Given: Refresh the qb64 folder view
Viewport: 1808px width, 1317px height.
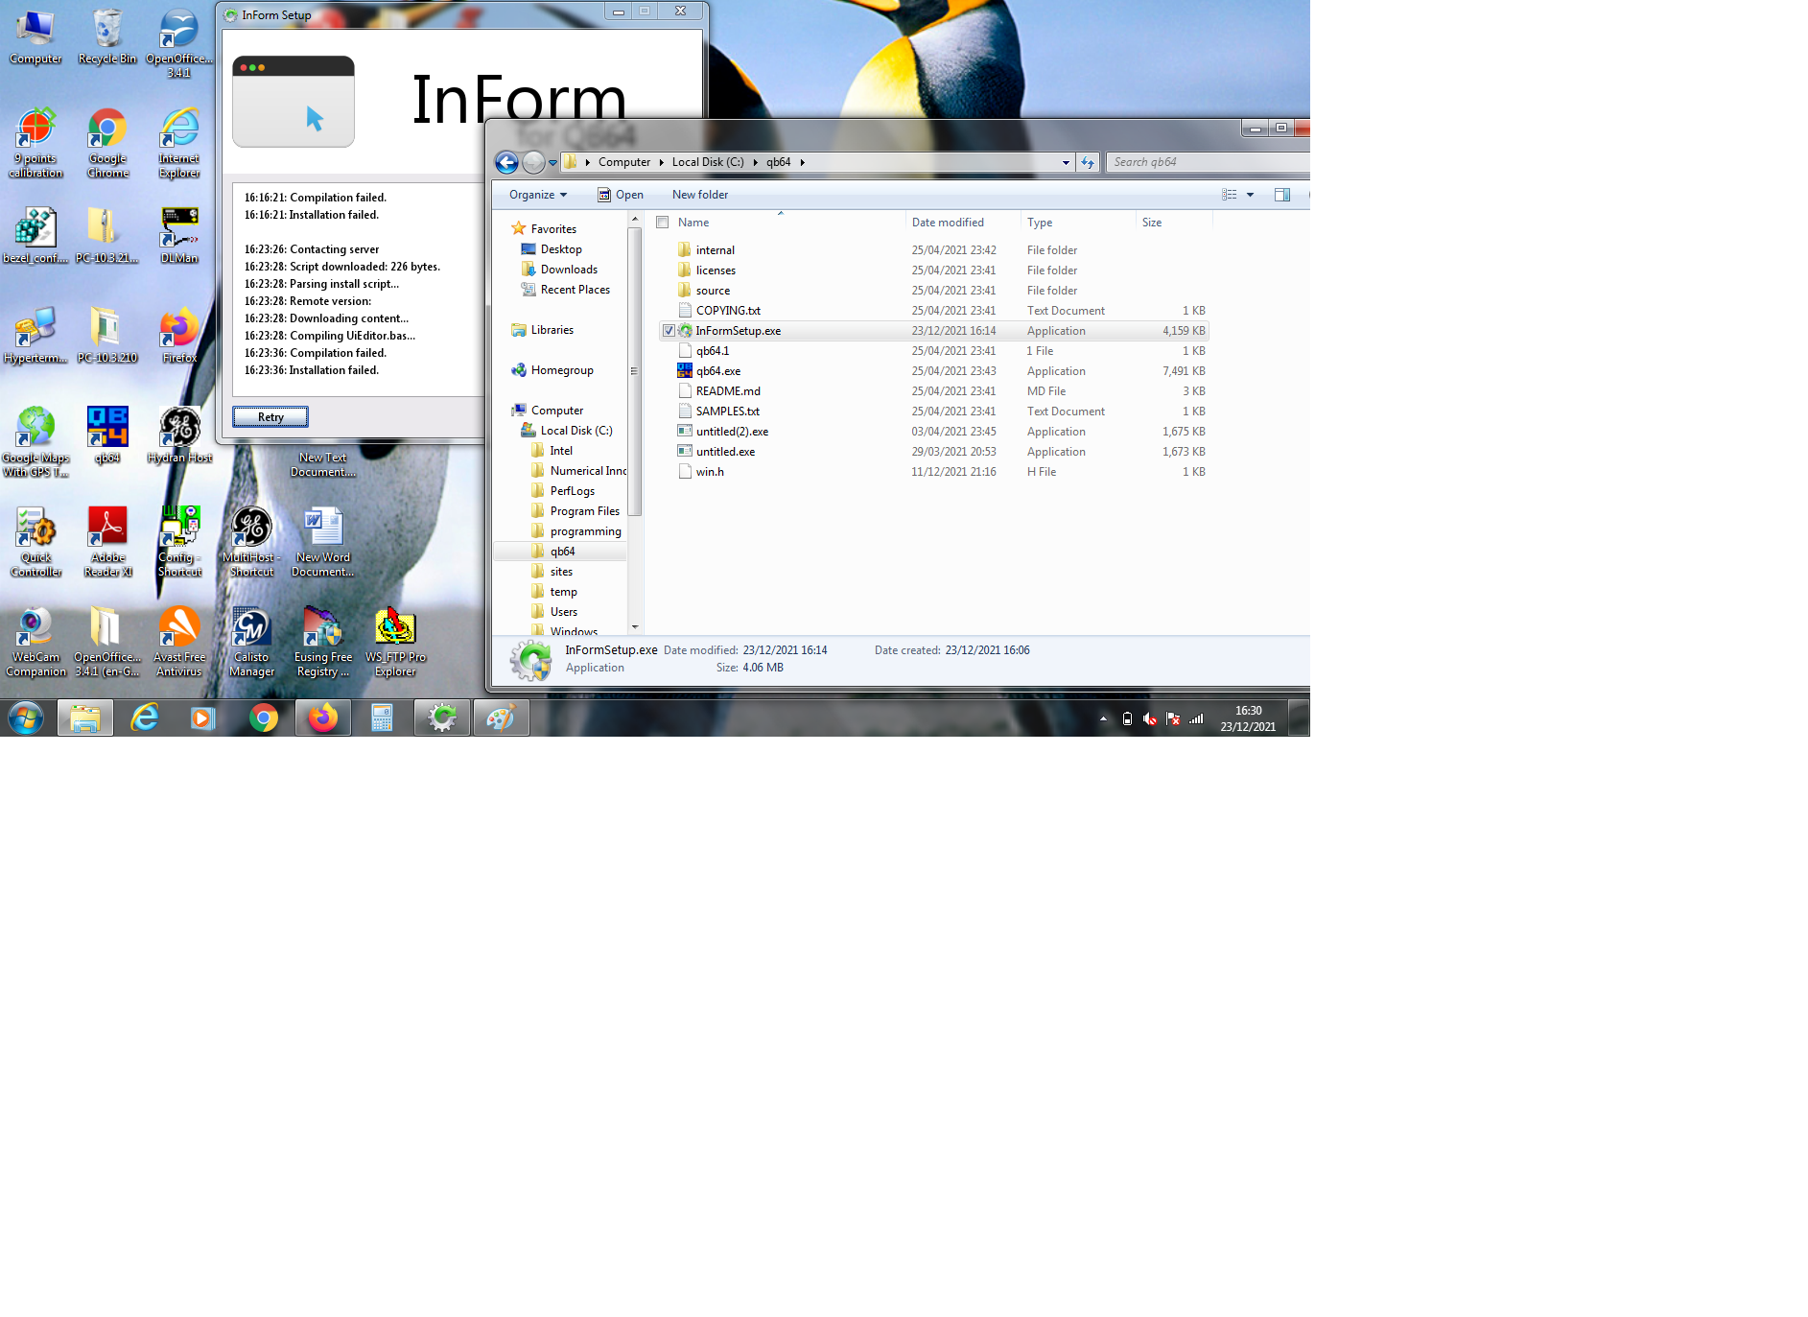Looking at the screenshot, I should tap(1087, 162).
